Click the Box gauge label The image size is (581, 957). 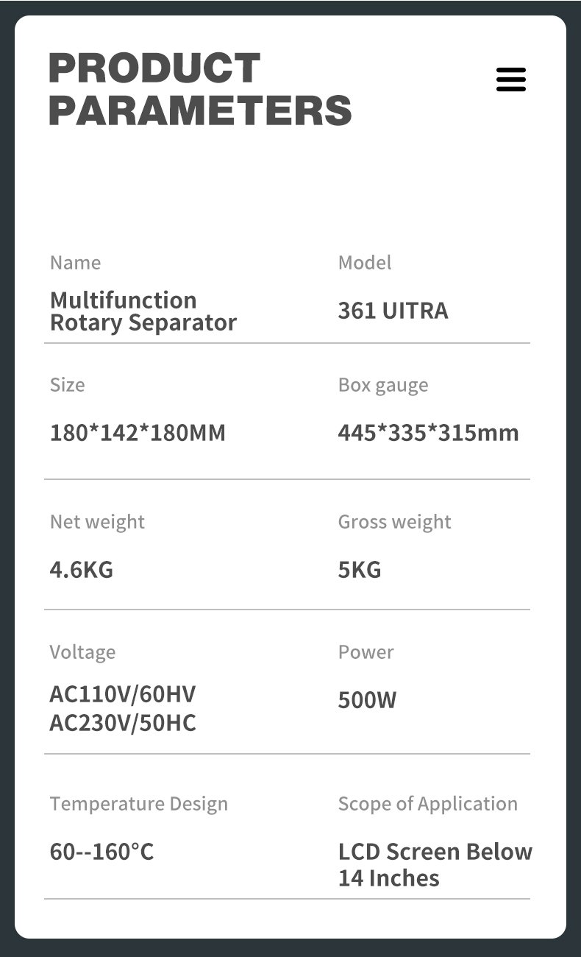382,385
